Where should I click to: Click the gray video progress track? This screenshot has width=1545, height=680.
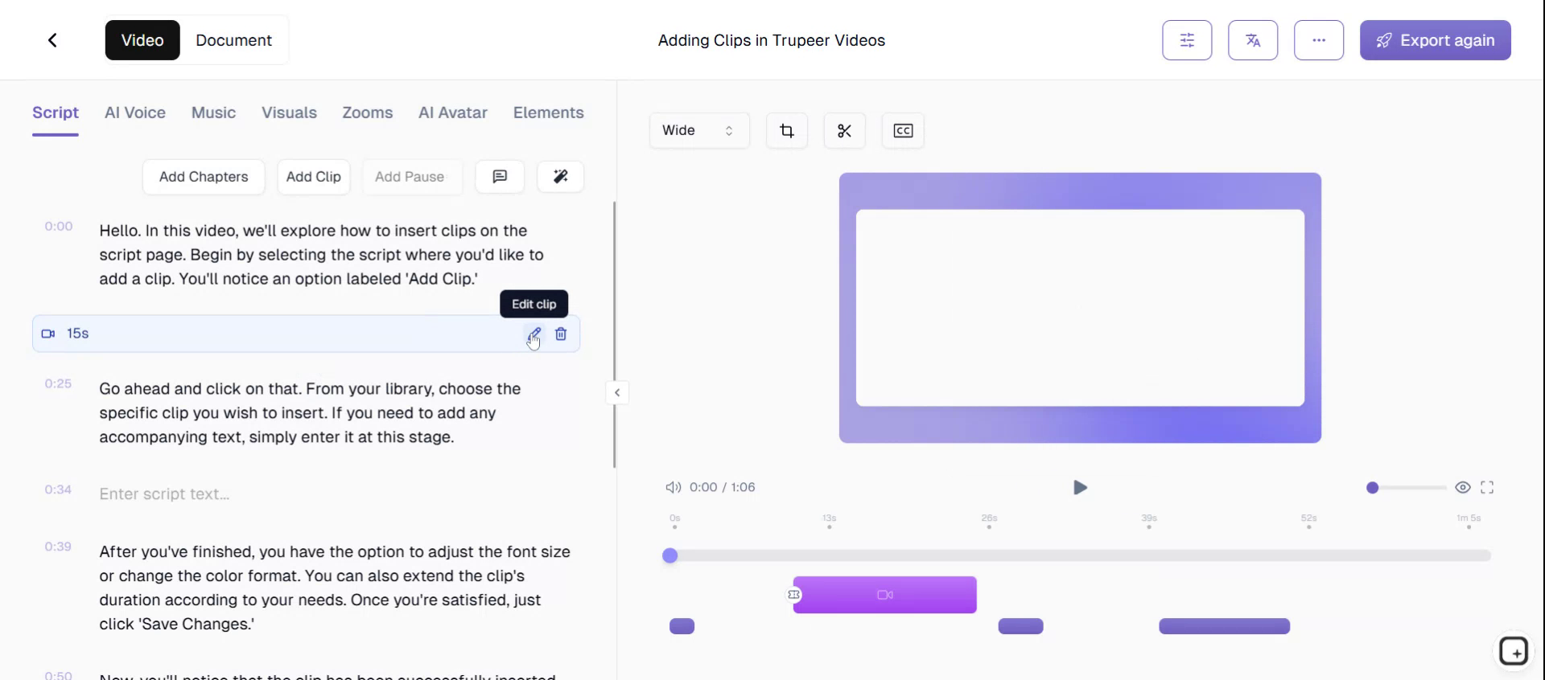tap(1080, 555)
